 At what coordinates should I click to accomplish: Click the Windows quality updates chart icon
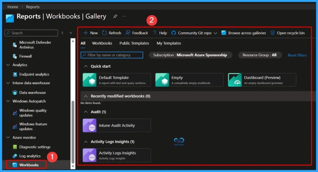[15, 113]
